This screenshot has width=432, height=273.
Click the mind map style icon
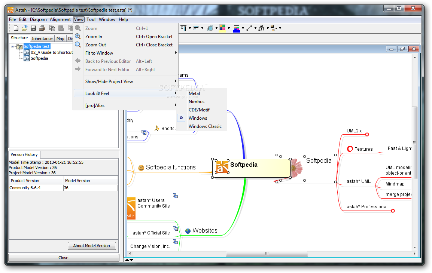point(274,28)
